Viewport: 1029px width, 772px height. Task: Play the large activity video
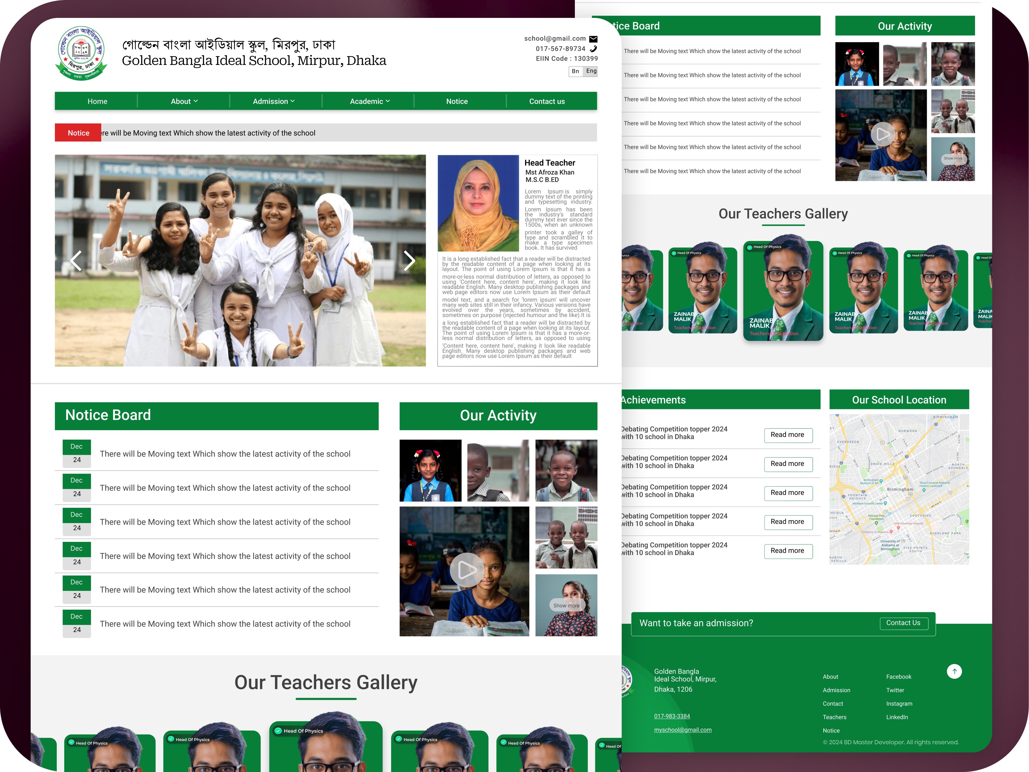tap(466, 570)
